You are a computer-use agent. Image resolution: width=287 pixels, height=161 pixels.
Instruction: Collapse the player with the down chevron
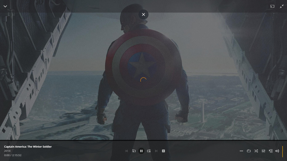click(x=5, y=6)
